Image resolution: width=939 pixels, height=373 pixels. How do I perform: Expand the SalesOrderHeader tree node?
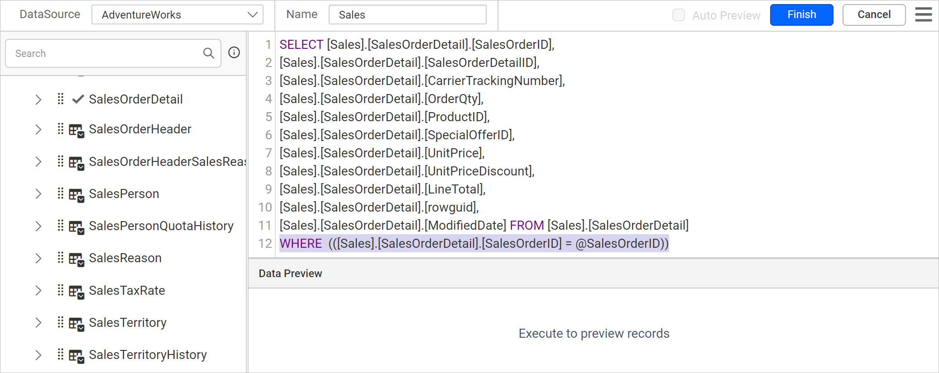click(x=38, y=129)
